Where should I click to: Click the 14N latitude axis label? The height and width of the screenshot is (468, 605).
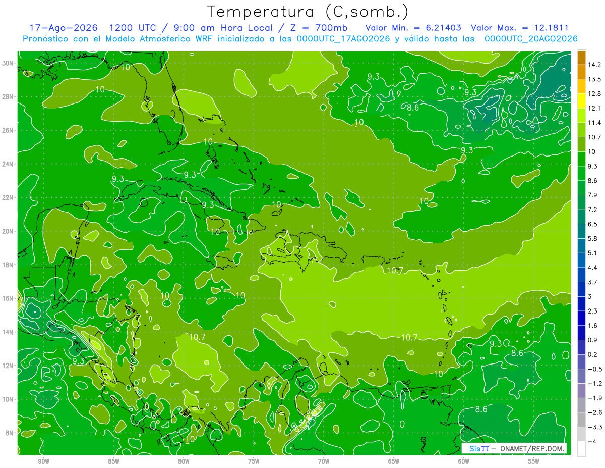coord(8,332)
